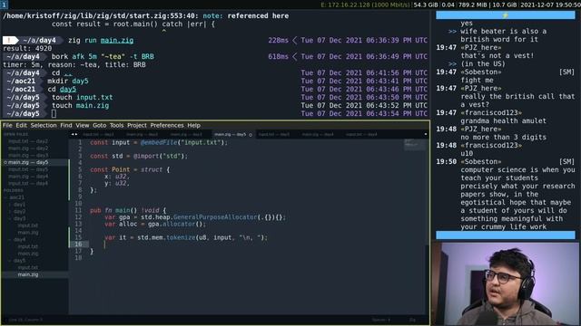Click 'no more than 3 digits' chat message

(x=503, y=137)
